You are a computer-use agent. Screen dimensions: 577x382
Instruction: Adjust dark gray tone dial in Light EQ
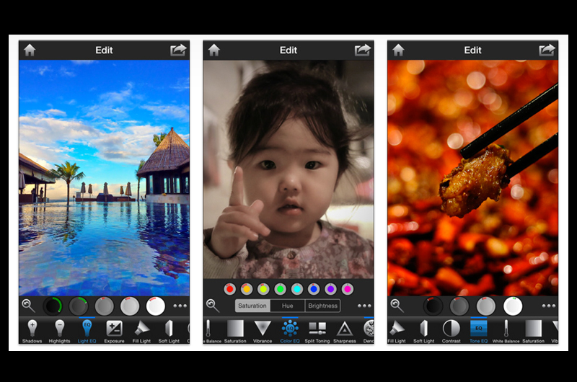point(79,306)
